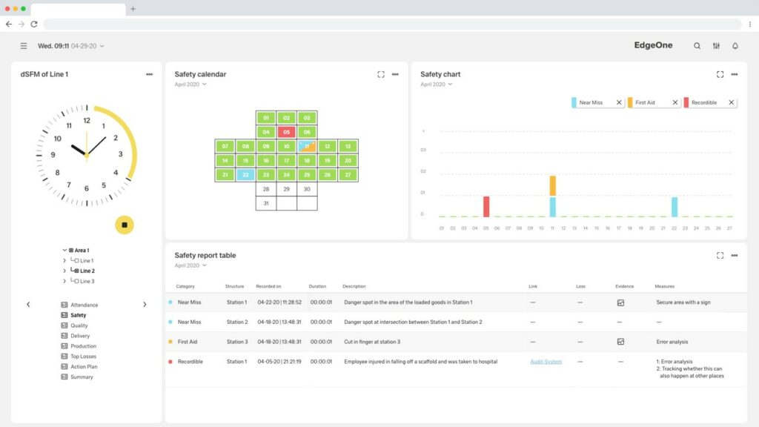
Task: Switch to the Quality section in sidebar
Action: (79, 325)
